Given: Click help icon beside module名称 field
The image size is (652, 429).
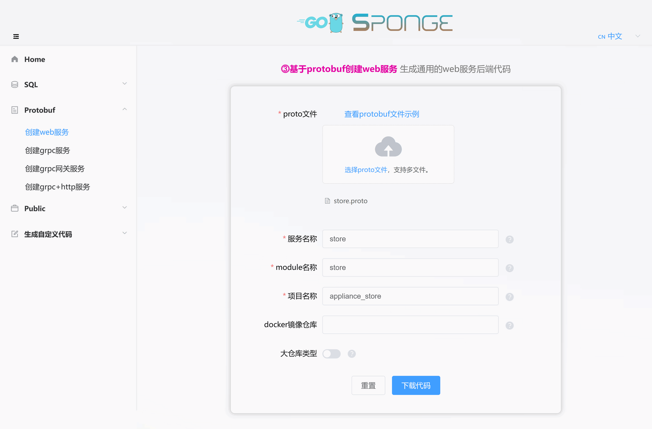Looking at the screenshot, I should pyautogui.click(x=509, y=268).
